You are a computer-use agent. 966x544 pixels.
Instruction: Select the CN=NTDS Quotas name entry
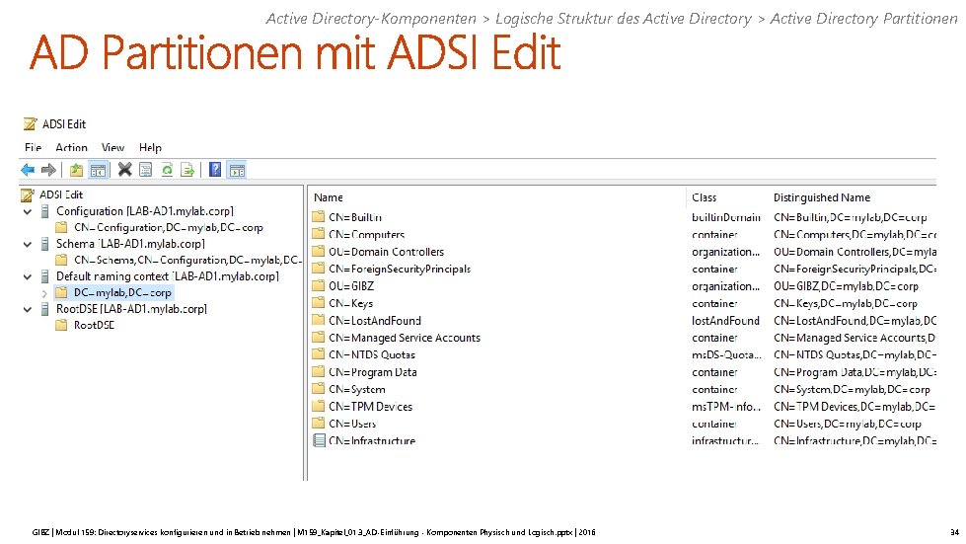pos(372,354)
